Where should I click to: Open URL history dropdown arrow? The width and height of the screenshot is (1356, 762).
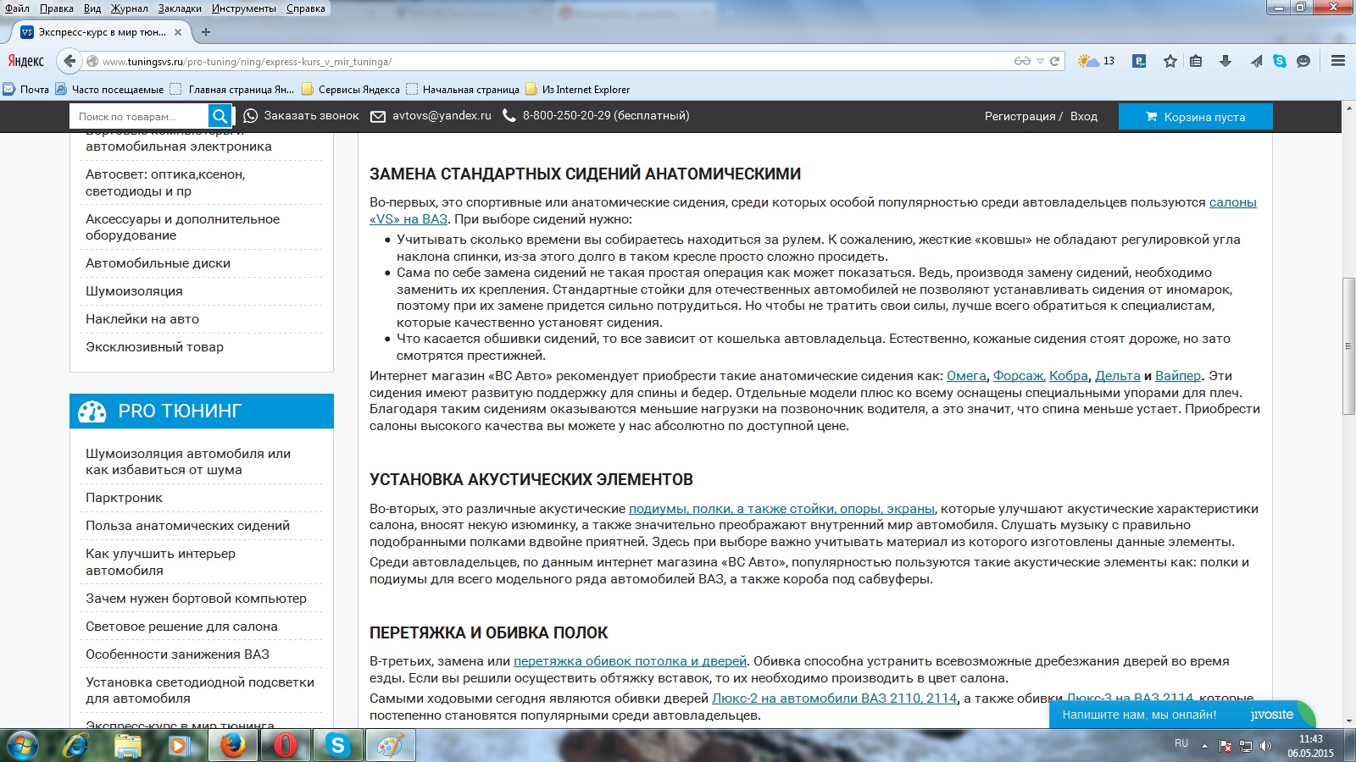click(x=1040, y=61)
